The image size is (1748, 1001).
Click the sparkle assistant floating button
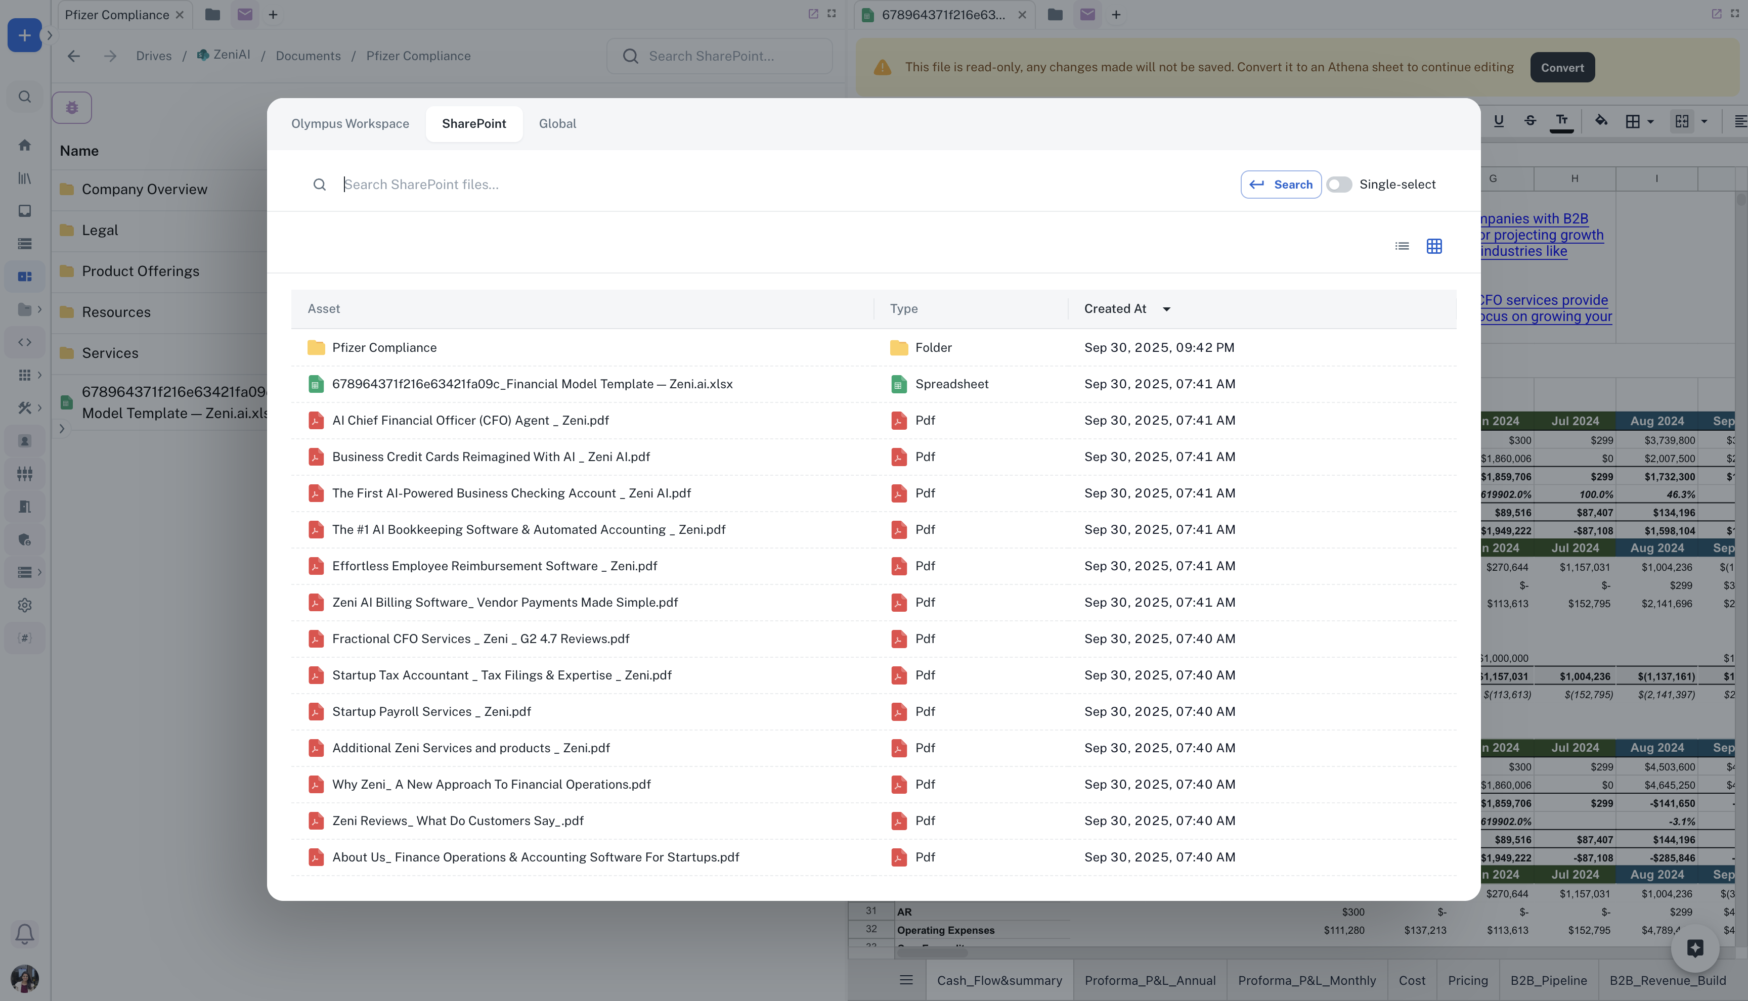coord(1694,948)
